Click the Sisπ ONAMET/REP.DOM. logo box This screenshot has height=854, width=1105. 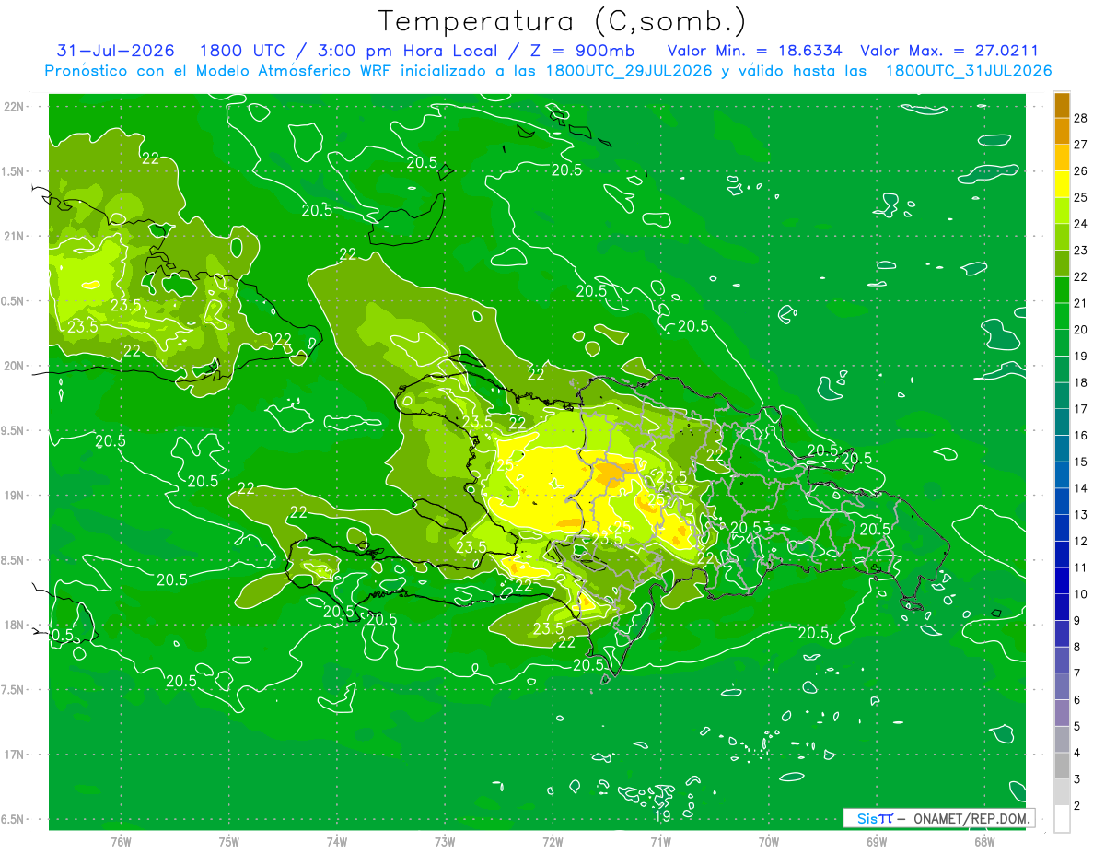click(x=938, y=818)
